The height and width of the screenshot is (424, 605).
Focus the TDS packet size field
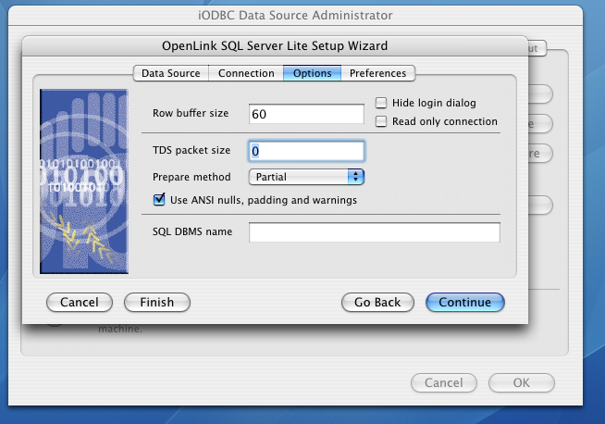(306, 151)
